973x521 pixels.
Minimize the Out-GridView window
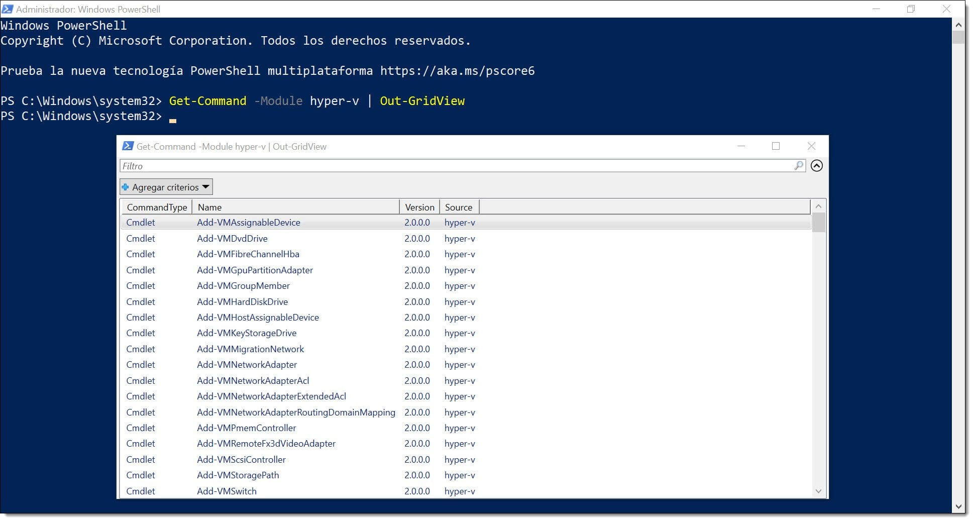(741, 146)
